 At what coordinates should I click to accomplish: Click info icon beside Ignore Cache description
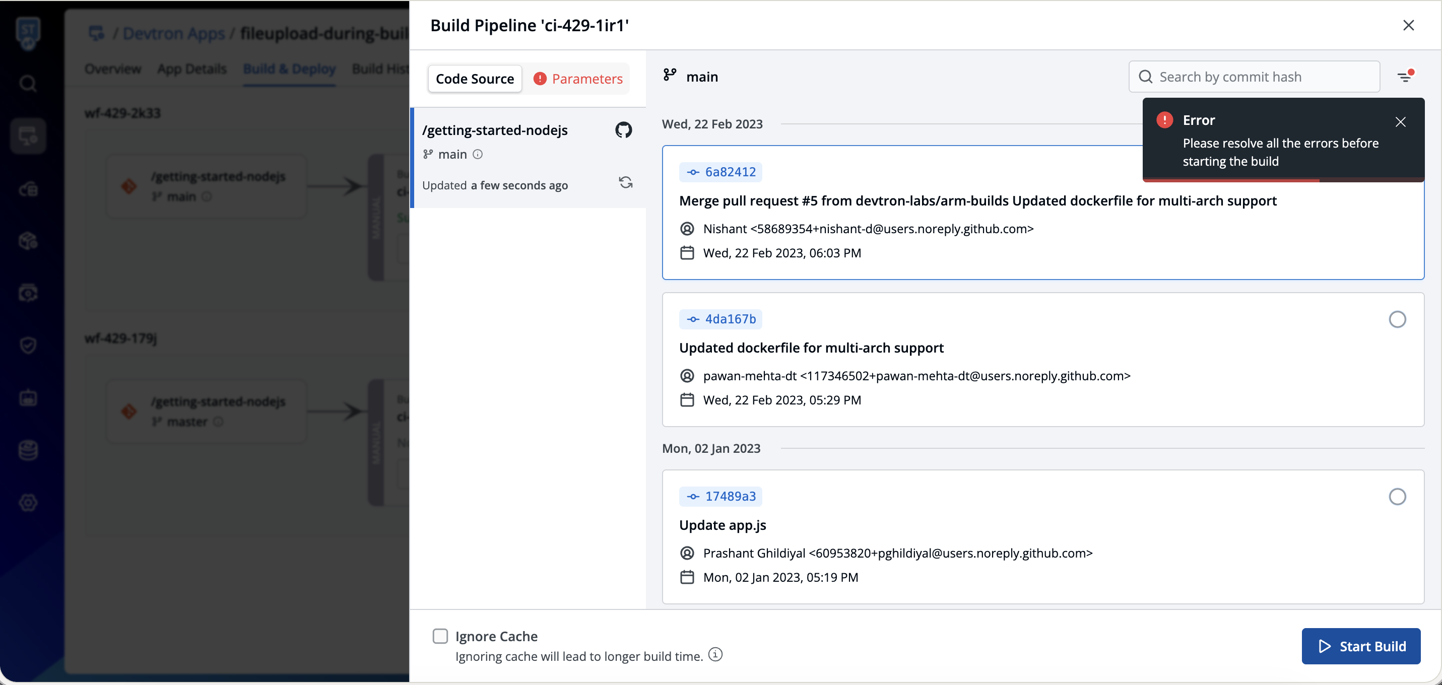coord(715,654)
